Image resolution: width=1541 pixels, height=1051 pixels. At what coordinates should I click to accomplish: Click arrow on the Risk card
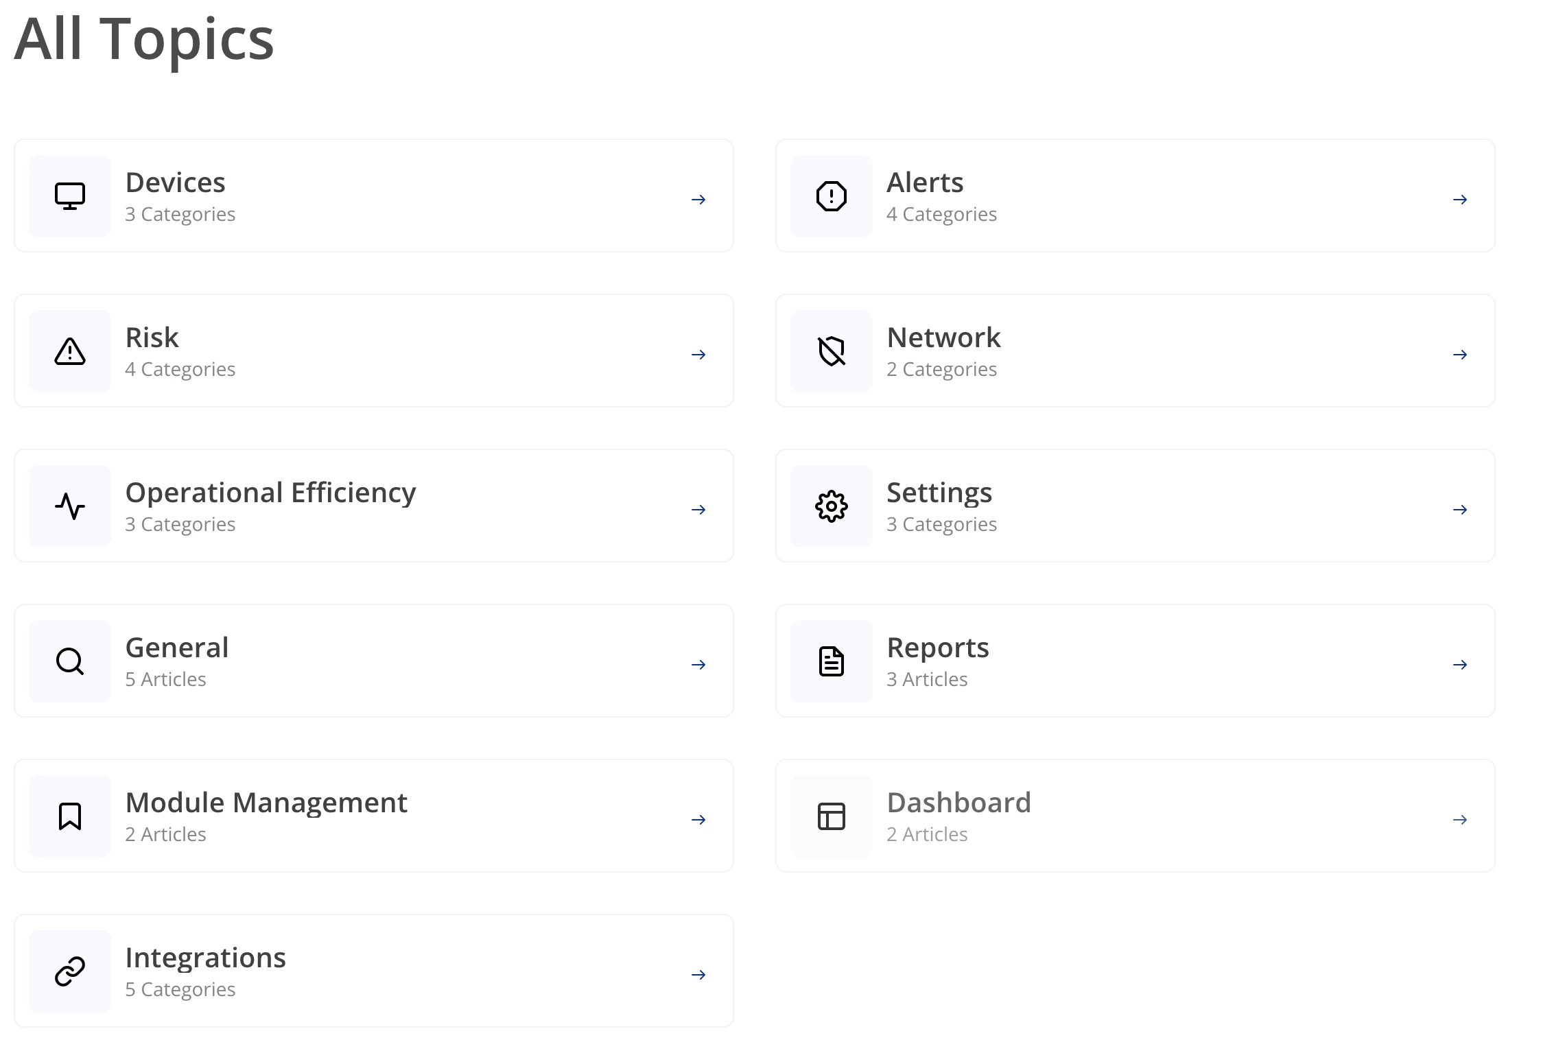(x=698, y=355)
